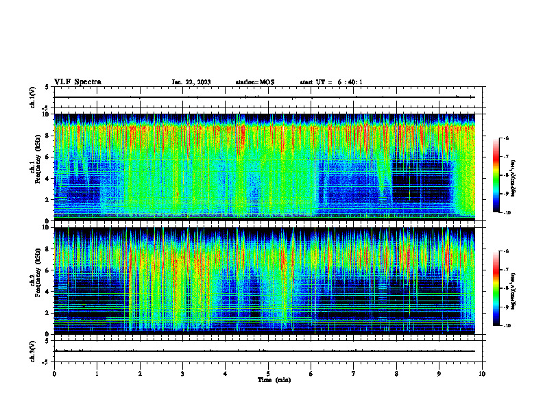543x419 pixels.
Task: Select the ch.1 colorbar log(PSD) label
Action: pyautogui.click(x=514, y=179)
